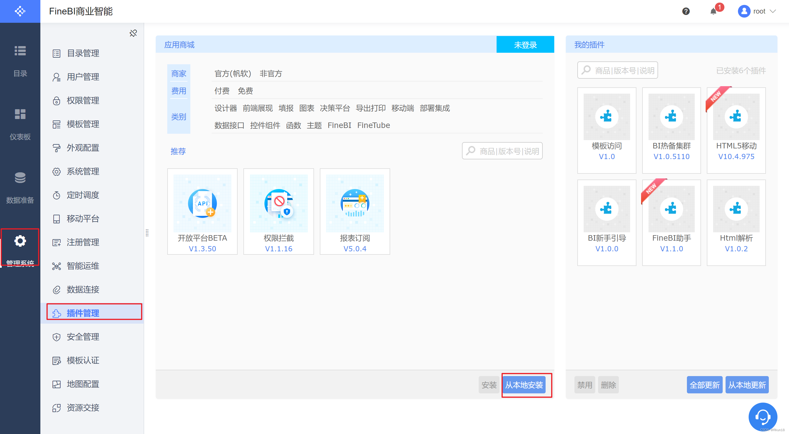789x434 pixels.
Task: Click the 未登录 login button
Action: click(525, 45)
